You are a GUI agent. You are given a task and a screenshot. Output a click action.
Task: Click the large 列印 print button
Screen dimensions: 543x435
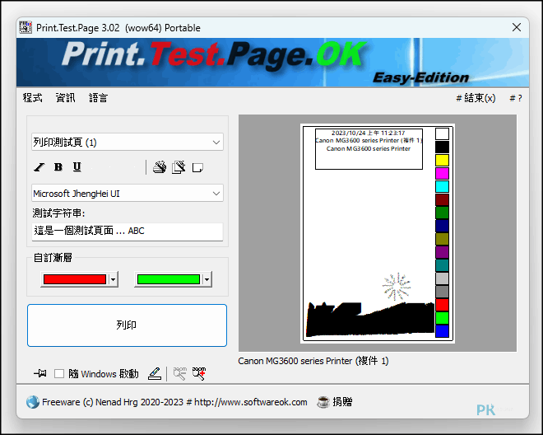(x=127, y=325)
